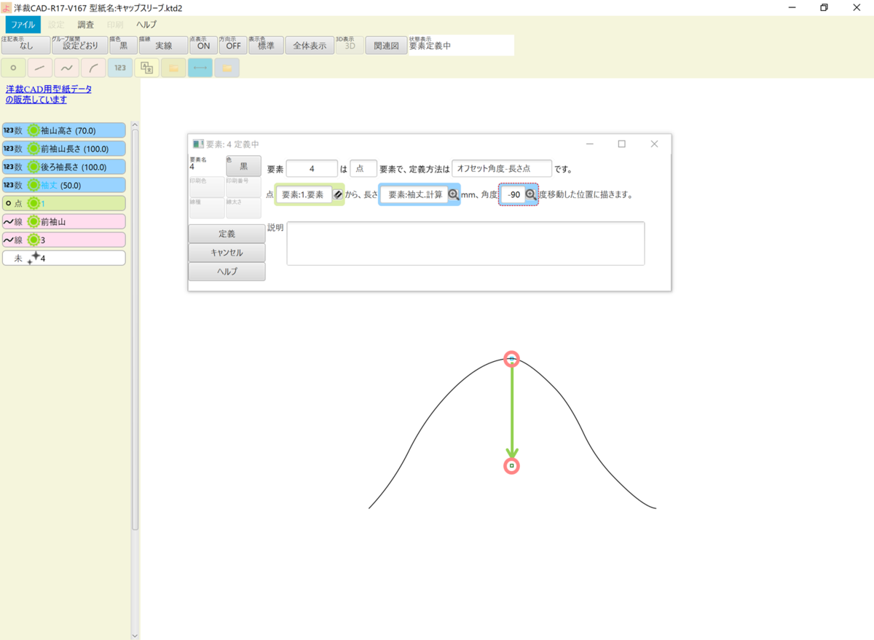874x640 pixels.
Task: Select the arc tool in the toolbar
Action: 92,67
